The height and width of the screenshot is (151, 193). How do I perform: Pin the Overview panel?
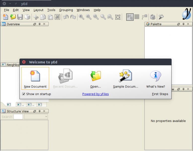click(39, 24)
